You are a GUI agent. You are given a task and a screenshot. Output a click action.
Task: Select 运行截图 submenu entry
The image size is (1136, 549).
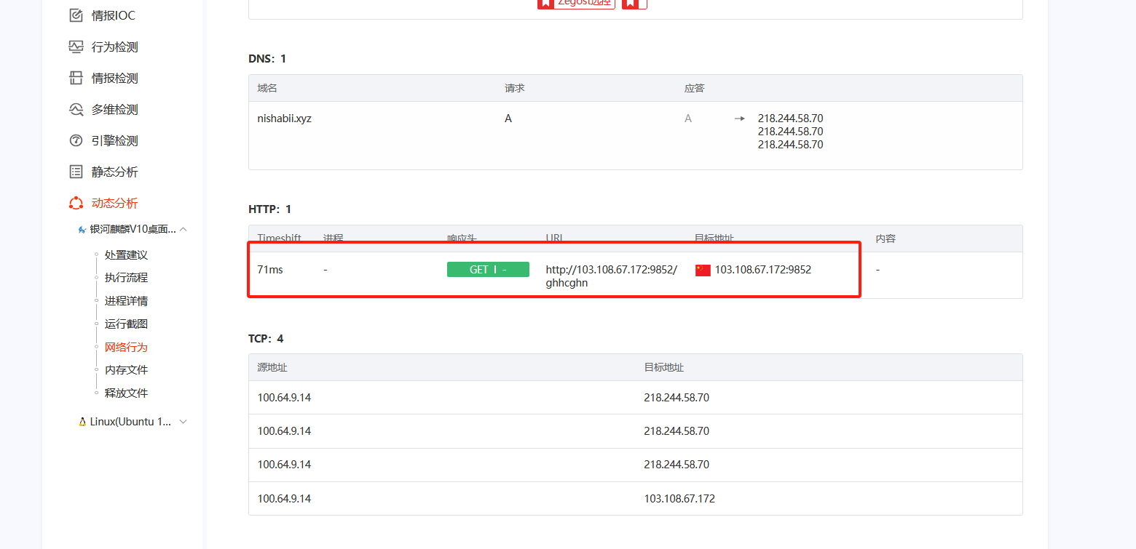pyautogui.click(x=126, y=324)
